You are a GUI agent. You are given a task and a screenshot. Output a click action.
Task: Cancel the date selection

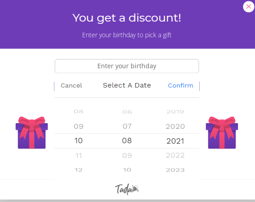click(71, 86)
